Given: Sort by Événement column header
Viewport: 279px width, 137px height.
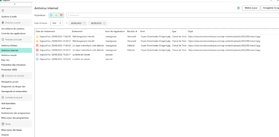Looking at the screenshot, I should coord(87,31).
